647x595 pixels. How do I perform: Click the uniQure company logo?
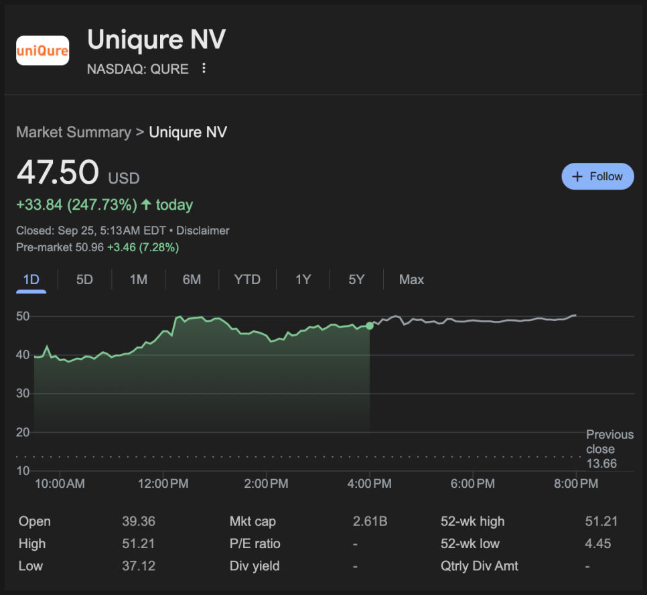click(42, 50)
